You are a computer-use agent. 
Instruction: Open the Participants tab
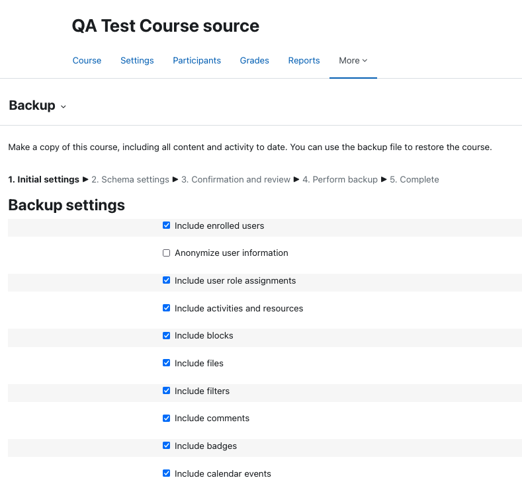point(196,61)
